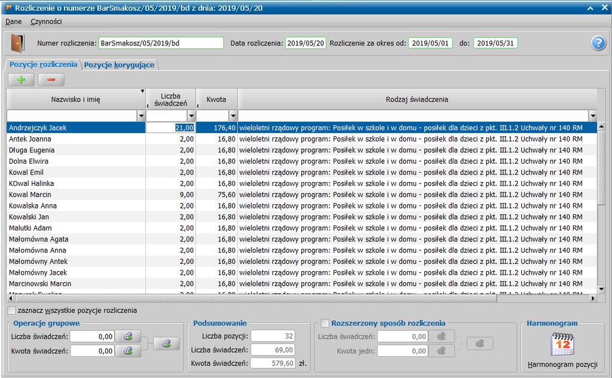Select the row 'Małomówna Agata'
This screenshot has height=378, width=612.
[x=302, y=239]
